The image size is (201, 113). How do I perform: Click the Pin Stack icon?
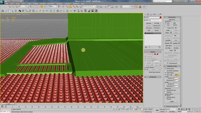click(146, 47)
